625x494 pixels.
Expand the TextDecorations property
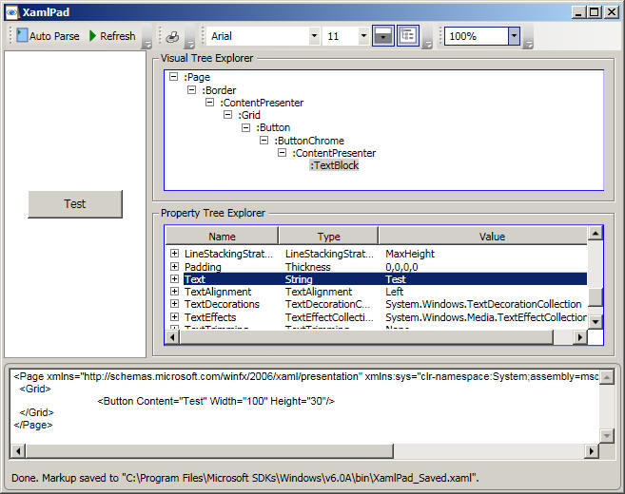point(174,304)
